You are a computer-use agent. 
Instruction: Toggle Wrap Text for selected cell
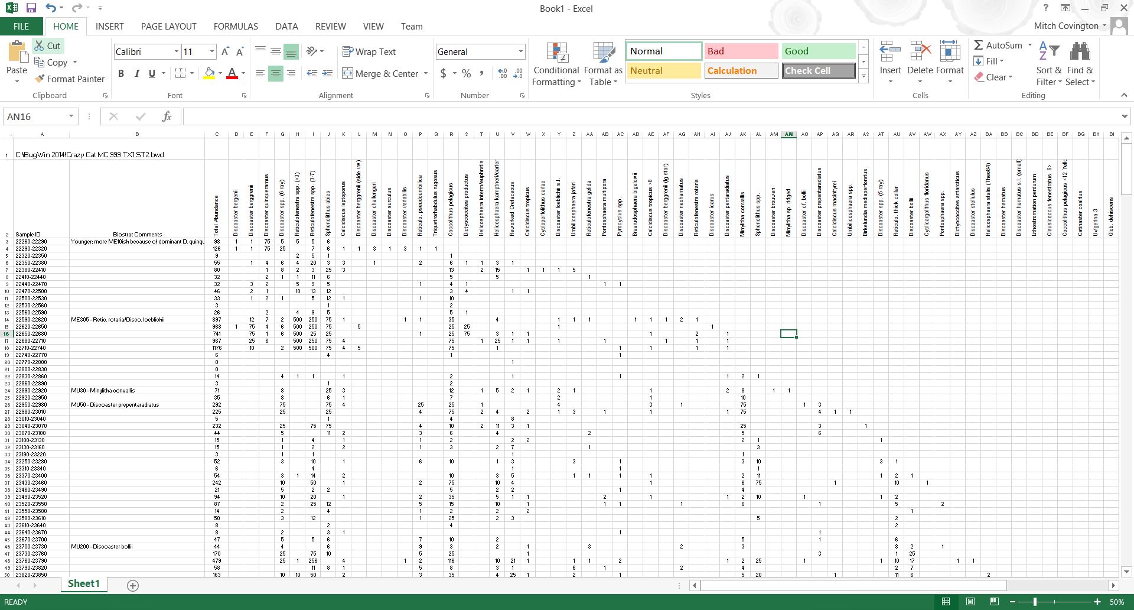click(x=369, y=52)
